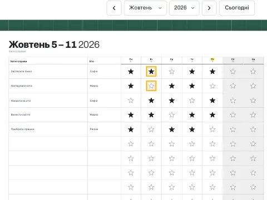Click the Сб weekend column header
This screenshot has width=267, height=200.
coord(233,61)
